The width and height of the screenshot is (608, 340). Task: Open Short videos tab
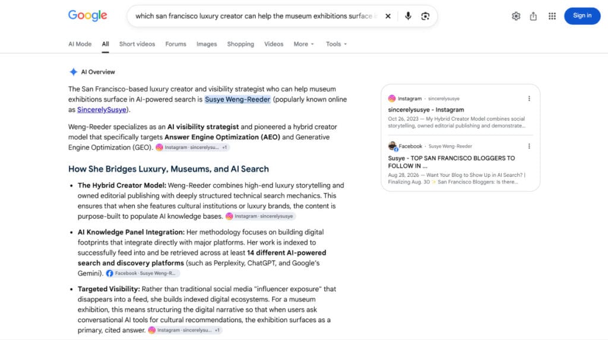(x=137, y=44)
